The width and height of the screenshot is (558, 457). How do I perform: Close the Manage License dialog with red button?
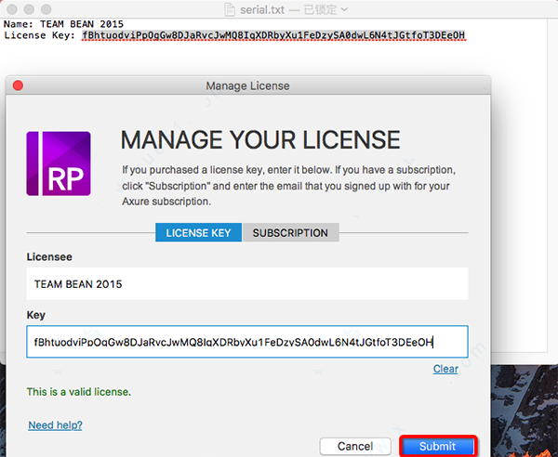[x=18, y=85]
